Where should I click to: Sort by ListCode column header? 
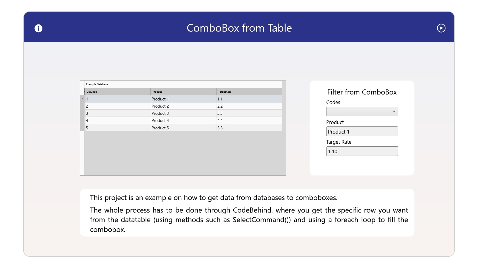pyautogui.click(x=117, y=92)
